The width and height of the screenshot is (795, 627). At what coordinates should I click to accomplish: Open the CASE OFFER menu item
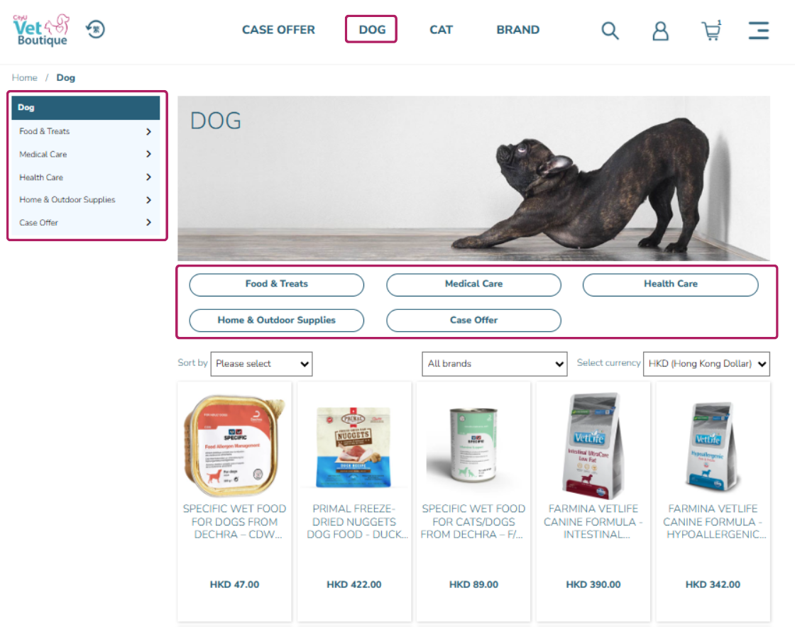tap(278, 30)
